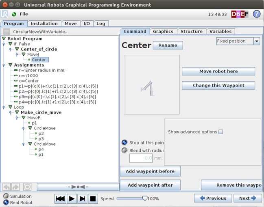The height and width of the screenshot is (207, 264).
Task: Switch to the Move tab
Action: coord(70,24)
